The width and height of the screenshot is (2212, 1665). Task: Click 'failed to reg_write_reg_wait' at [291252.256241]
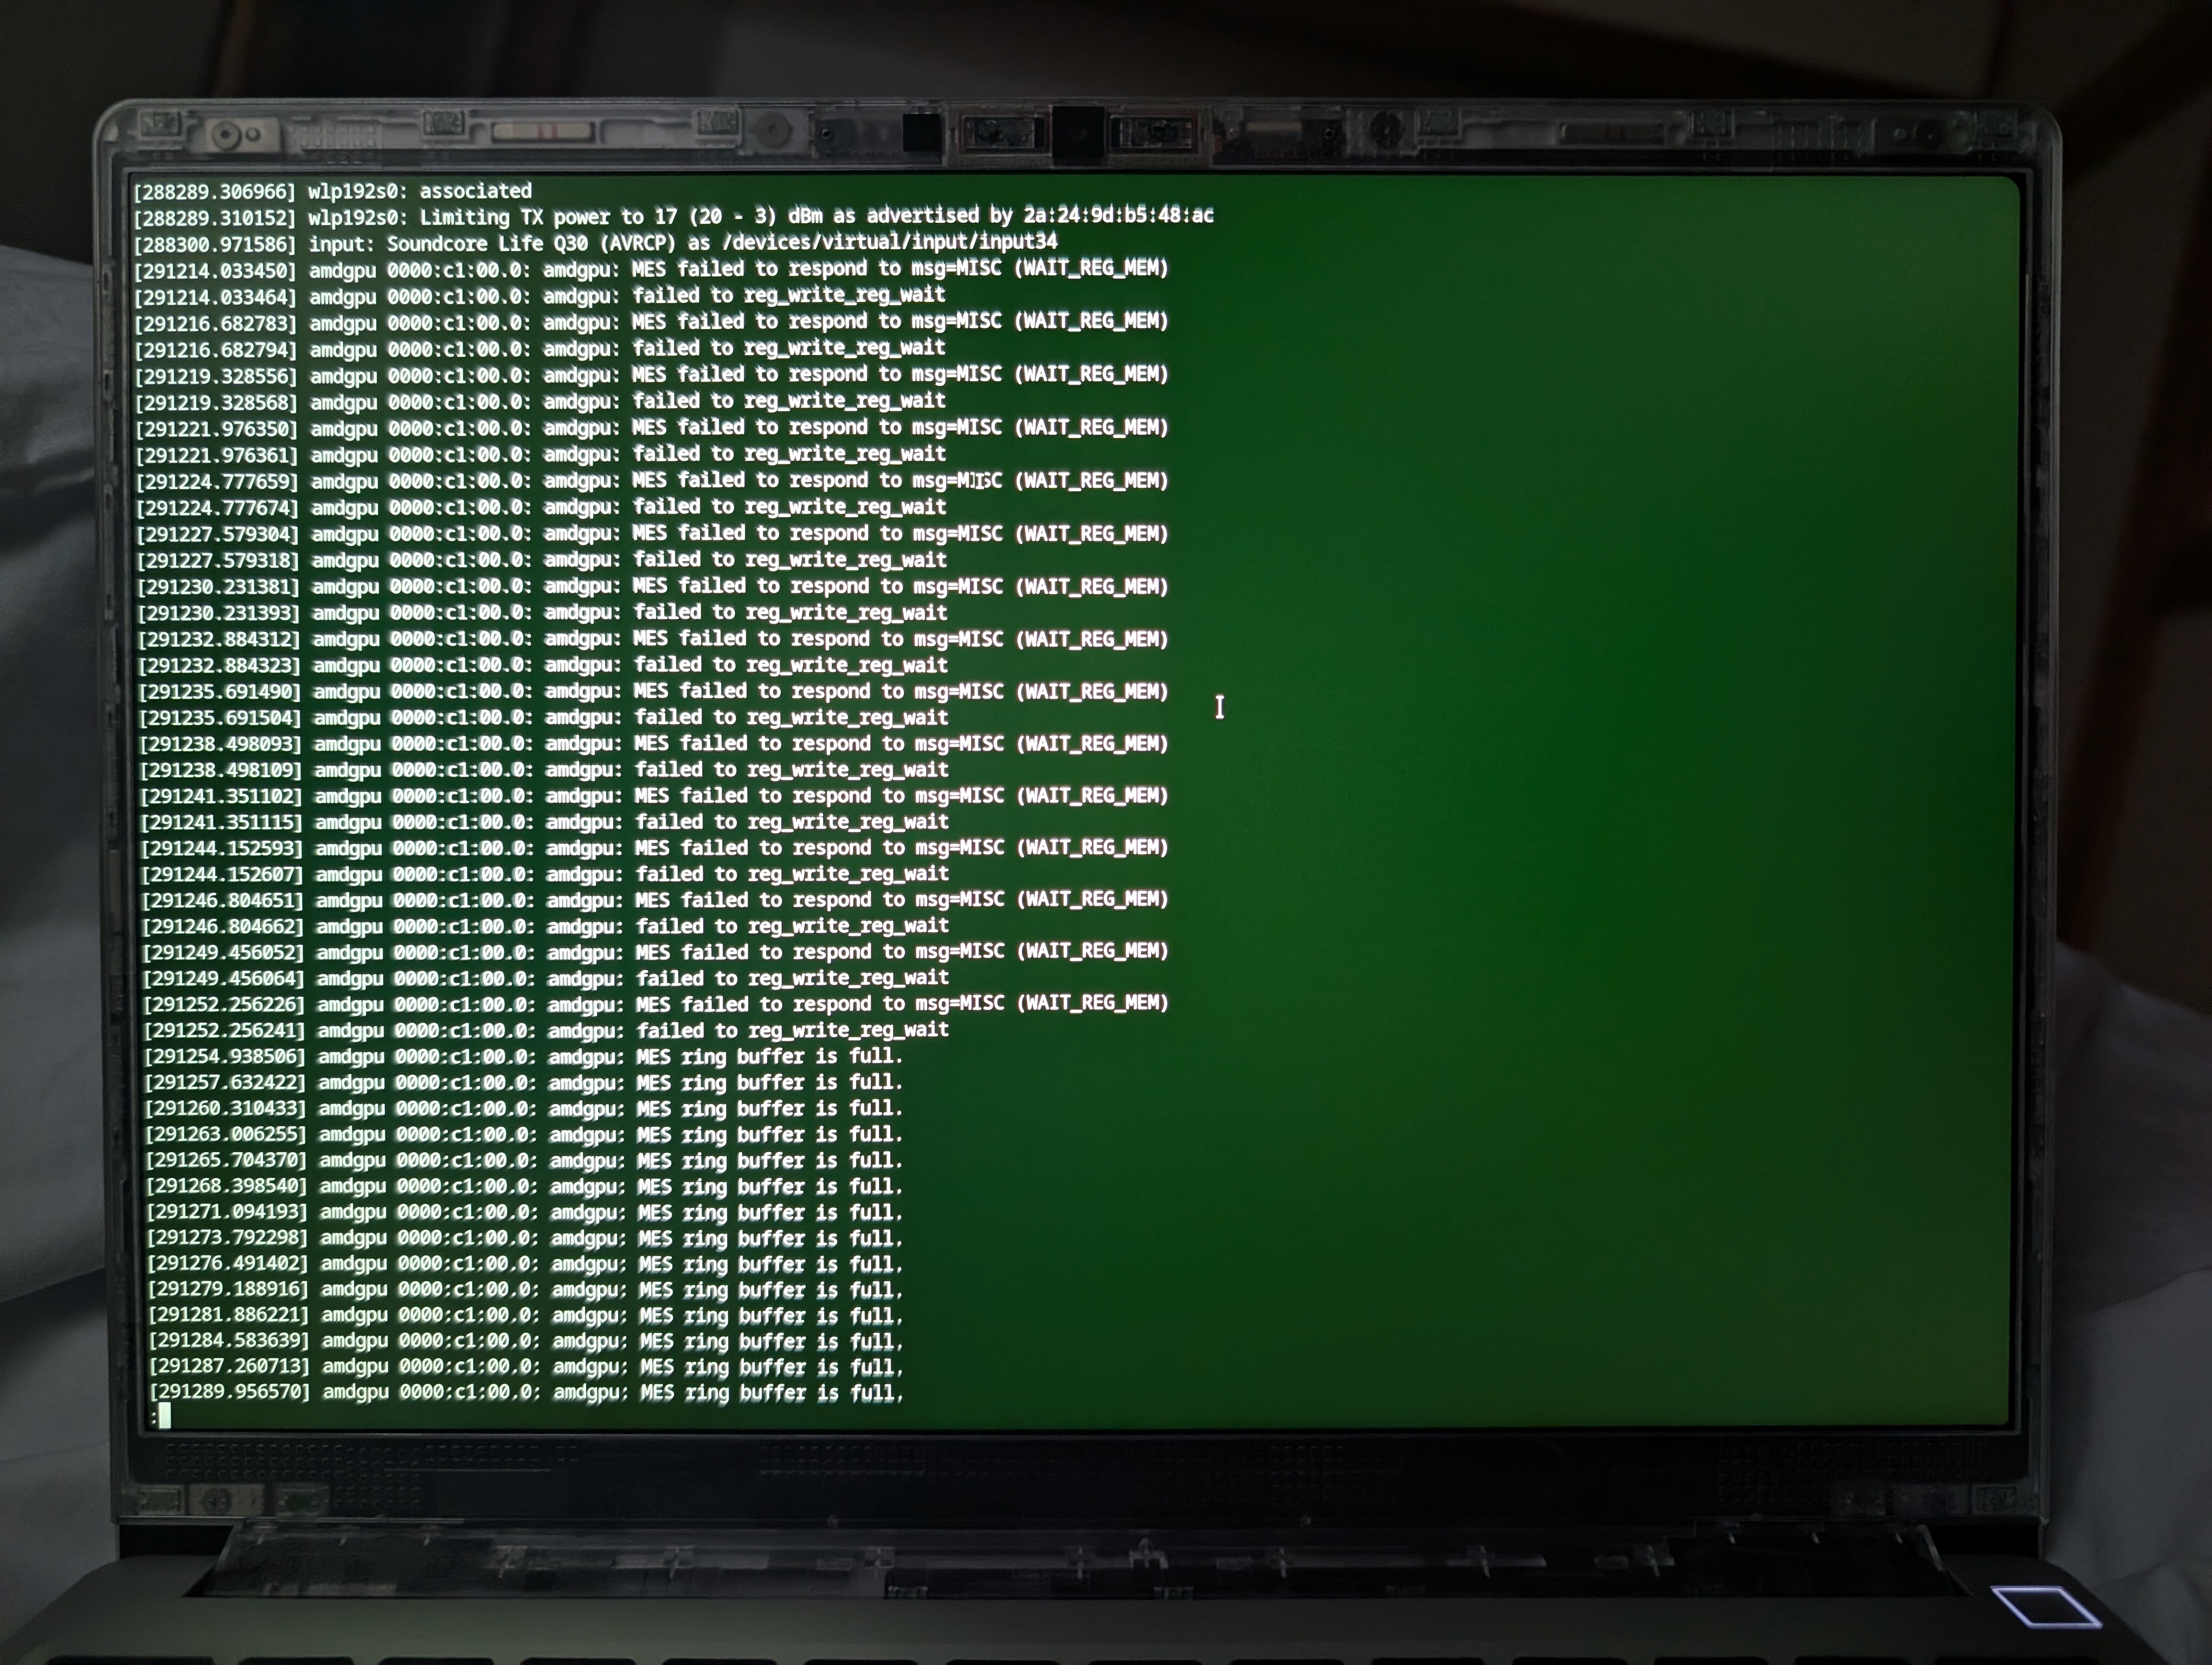tap(792, 1030)
